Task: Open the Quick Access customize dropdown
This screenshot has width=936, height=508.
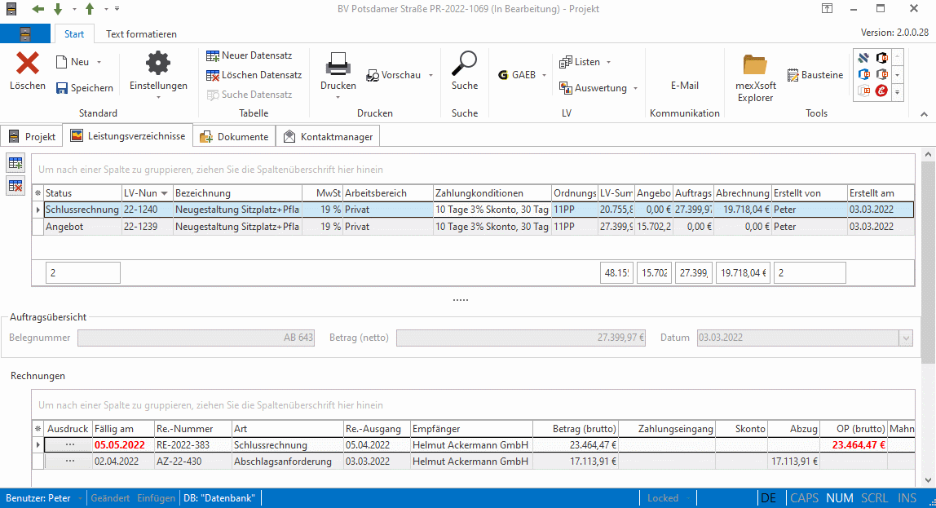Action: (x=117, y=9)
